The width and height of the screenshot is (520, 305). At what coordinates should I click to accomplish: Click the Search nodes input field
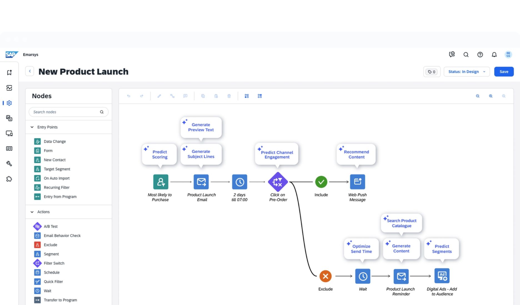tap(65, 112)
